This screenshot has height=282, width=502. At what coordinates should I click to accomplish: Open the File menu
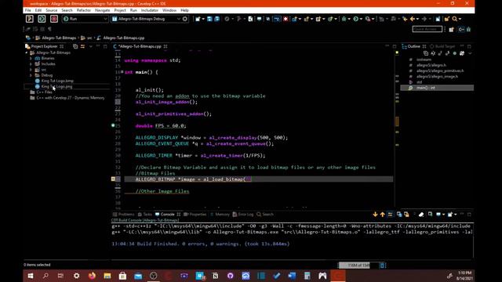click(28, 10)
